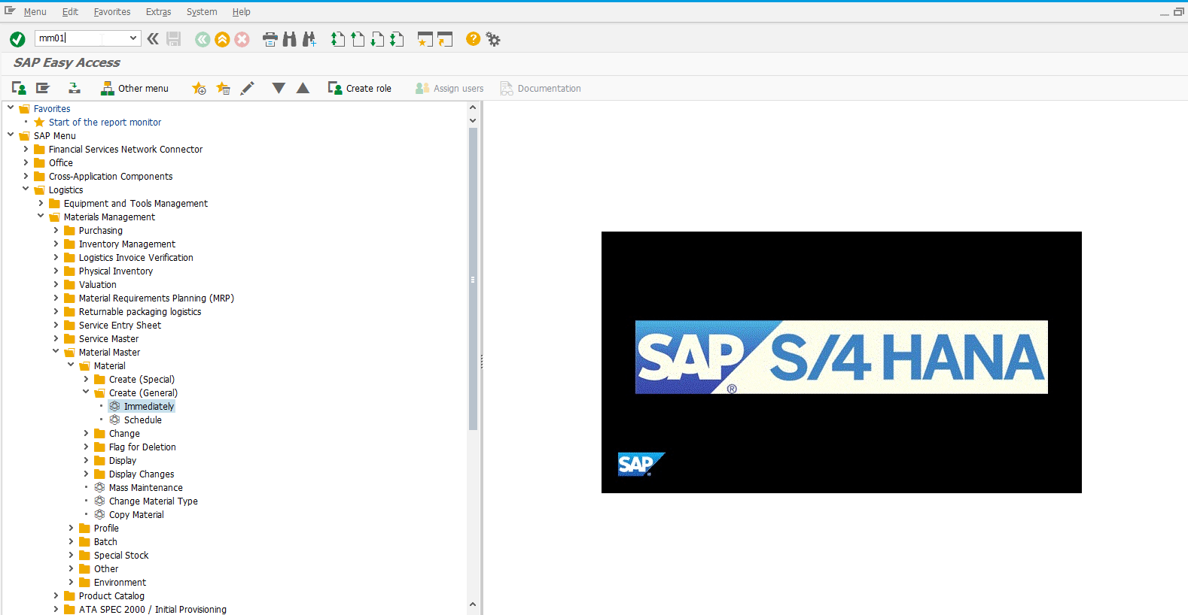Open the Extras menu
1188x615 pixels.
point(159,12)
